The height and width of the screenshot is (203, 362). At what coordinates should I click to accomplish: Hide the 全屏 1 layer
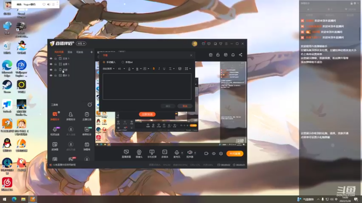pyautogui.click(x=51, y=64)
